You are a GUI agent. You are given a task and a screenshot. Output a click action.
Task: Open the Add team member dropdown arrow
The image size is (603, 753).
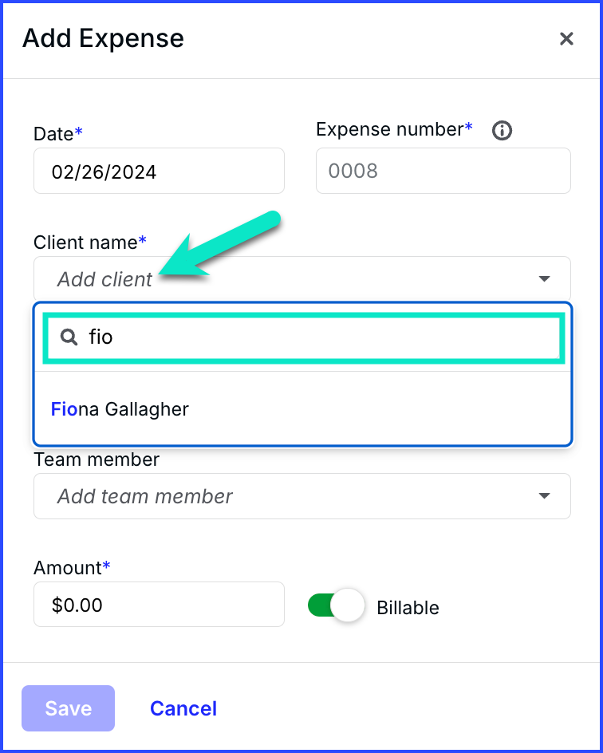[x=544, y=496]
